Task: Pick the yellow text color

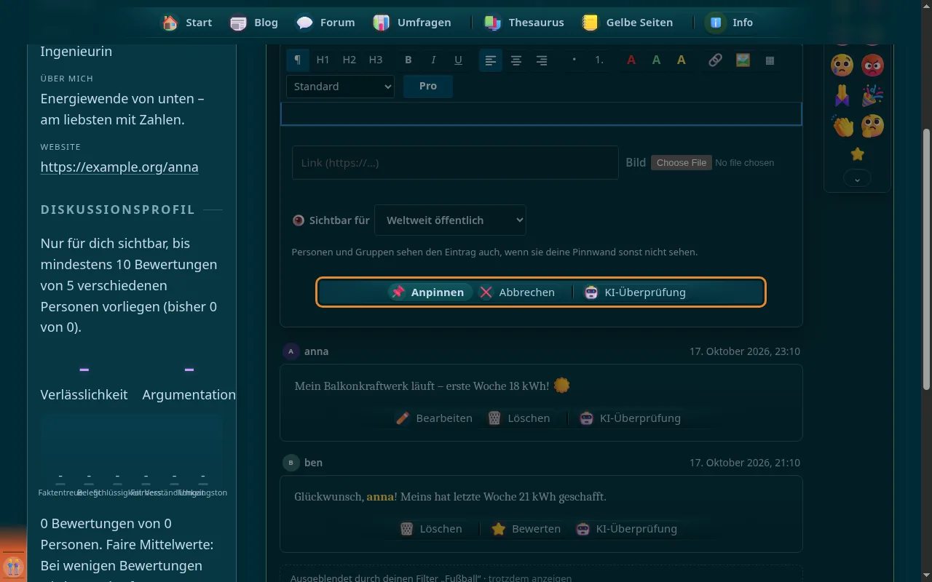Action: 681,60
